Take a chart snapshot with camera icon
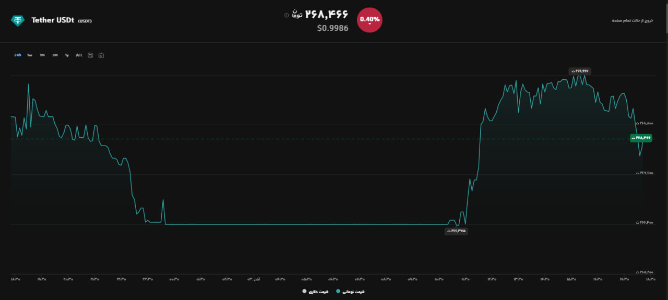668x300 pixels. coord(101,55)
